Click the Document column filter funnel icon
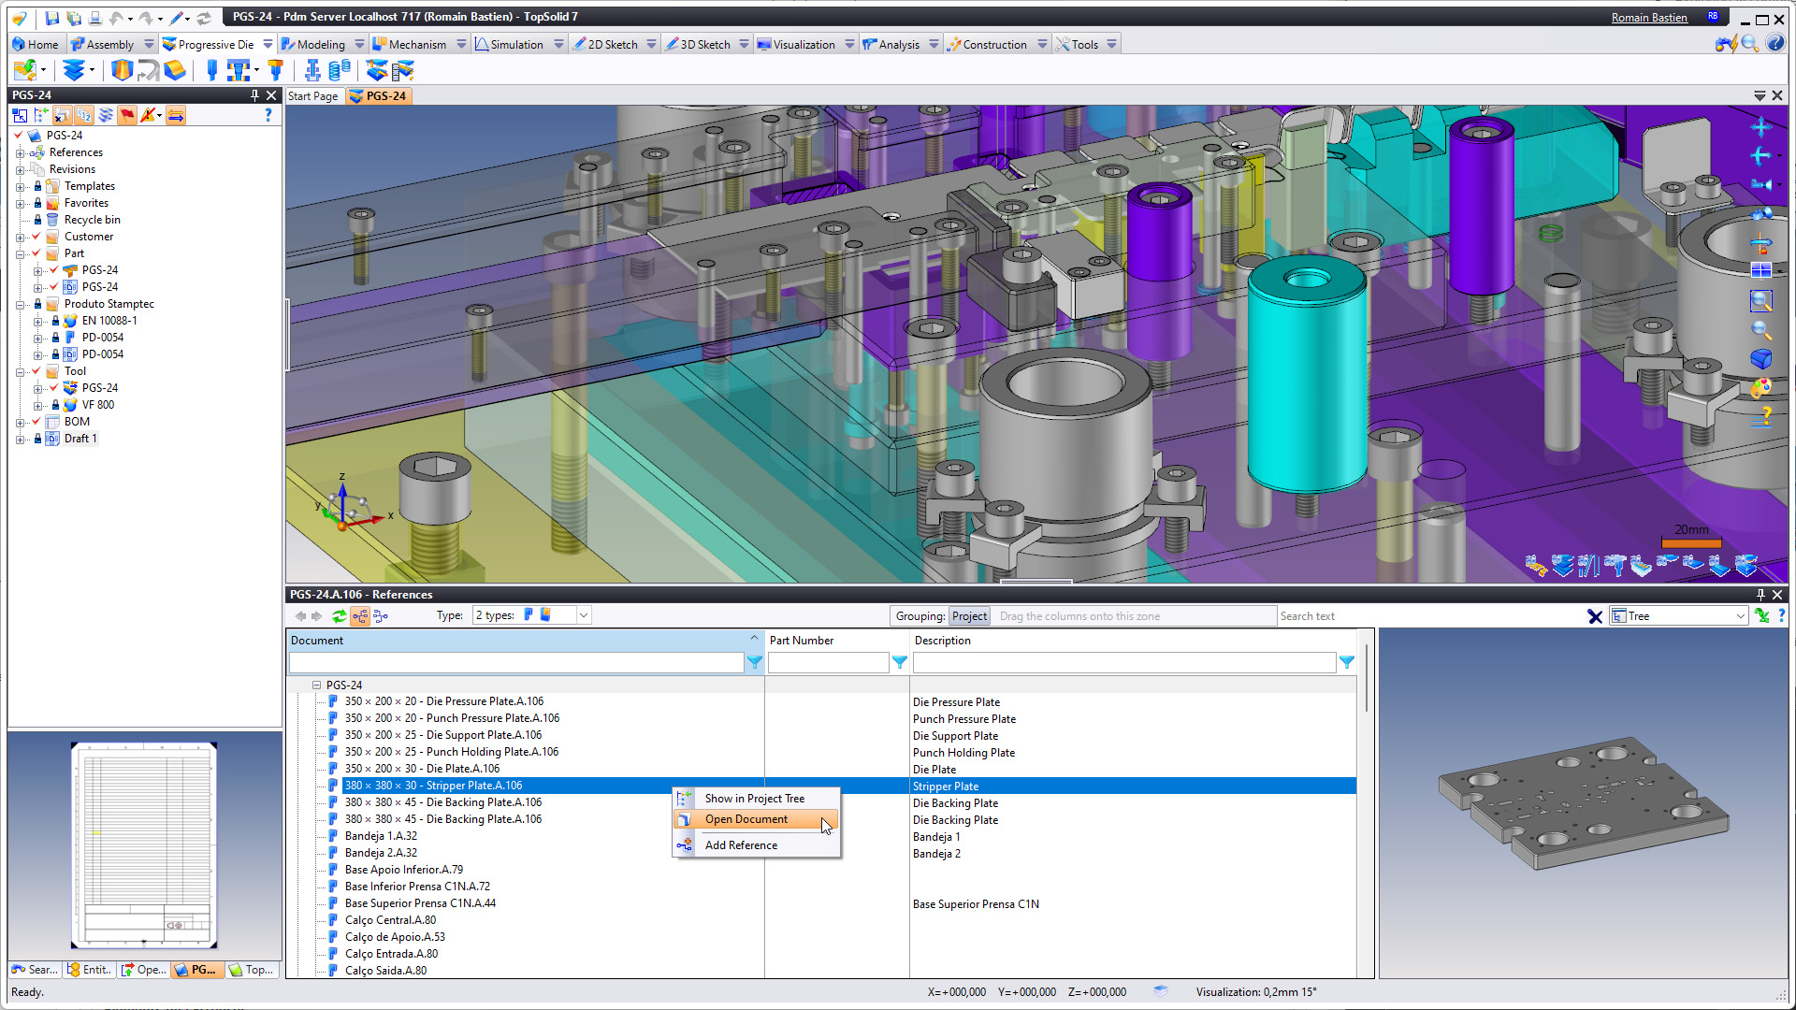The width and height of the screenshot is (1796, 1010). pos(754,662)
